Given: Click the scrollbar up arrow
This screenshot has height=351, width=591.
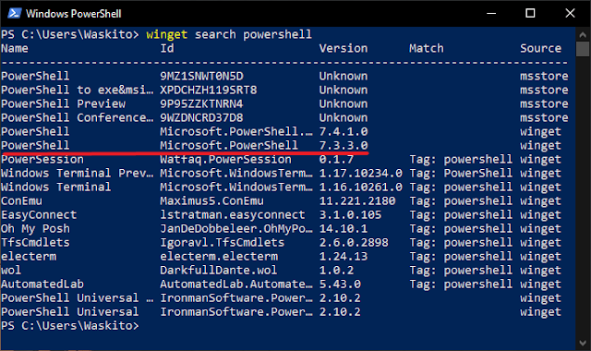Looking at the screenshot, I should [583, 35].
